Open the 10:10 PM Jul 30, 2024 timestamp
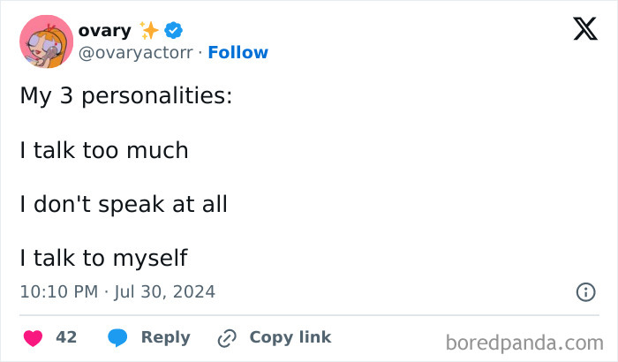The height and width of the screenshot is (362, 618). pyautogui.click(x=117, y=291)
